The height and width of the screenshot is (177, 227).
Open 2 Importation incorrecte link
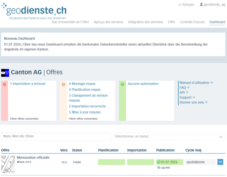[x=87, y=106]
